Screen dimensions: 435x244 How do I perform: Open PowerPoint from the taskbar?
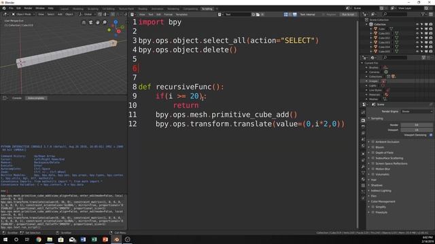(x=105, y=239)
